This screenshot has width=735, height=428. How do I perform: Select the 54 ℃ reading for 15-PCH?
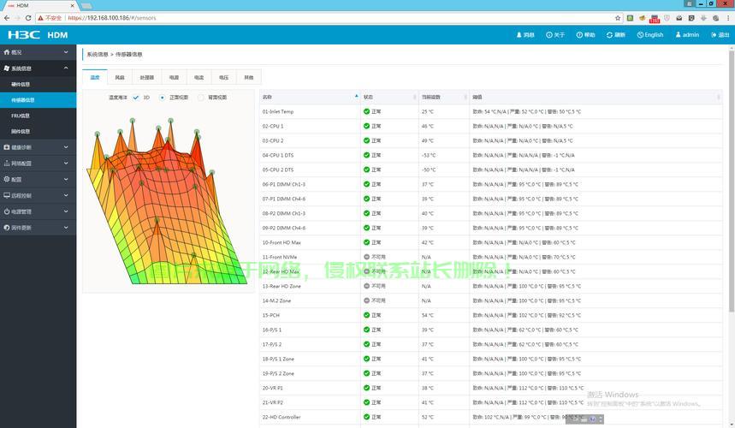click(428, 315)
